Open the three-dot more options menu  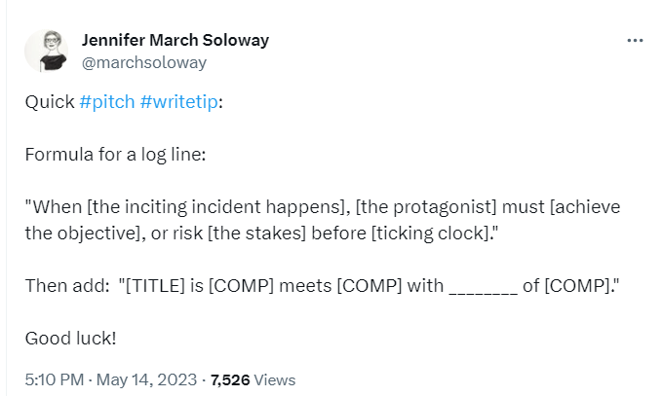point(635,41)
